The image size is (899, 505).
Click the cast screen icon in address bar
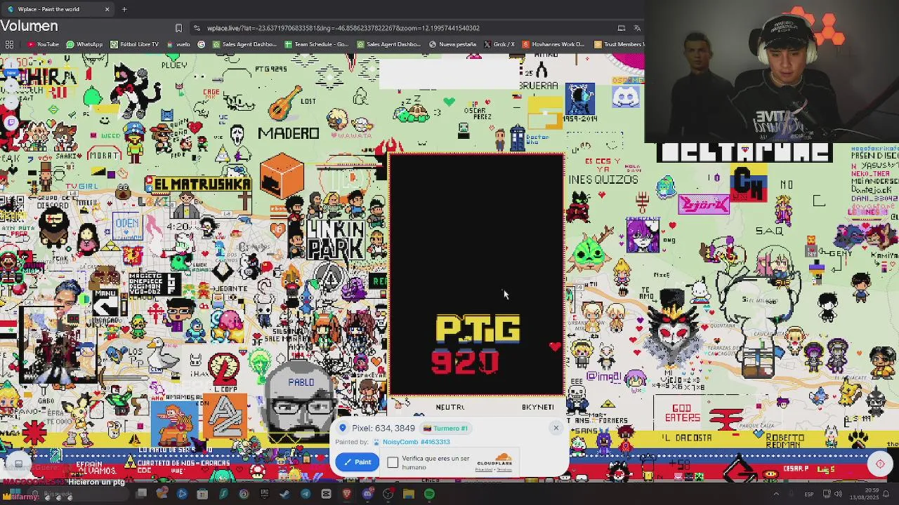pyautogui.click(x=621, y=28)
